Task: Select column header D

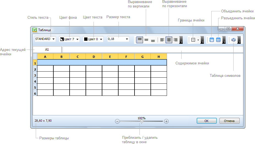Action: pyautogui.click(x=94, y=57)
